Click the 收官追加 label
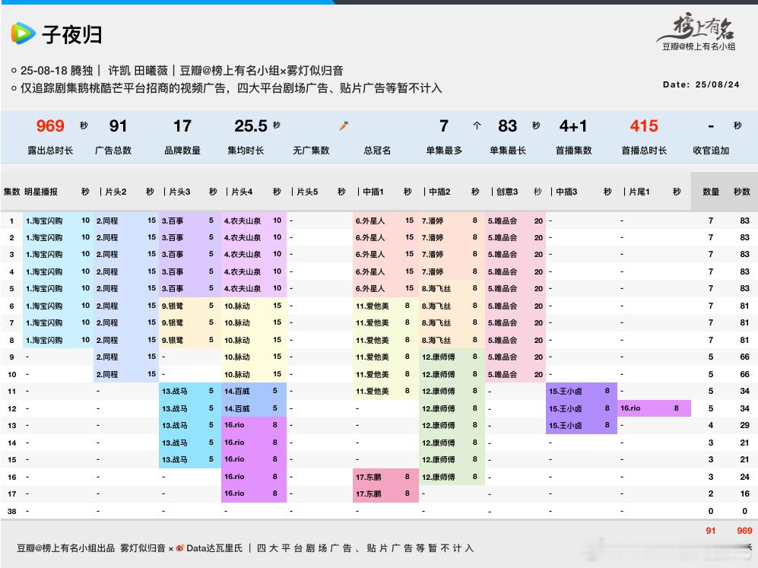Screen dimensions: 758x568 [711, 151]
